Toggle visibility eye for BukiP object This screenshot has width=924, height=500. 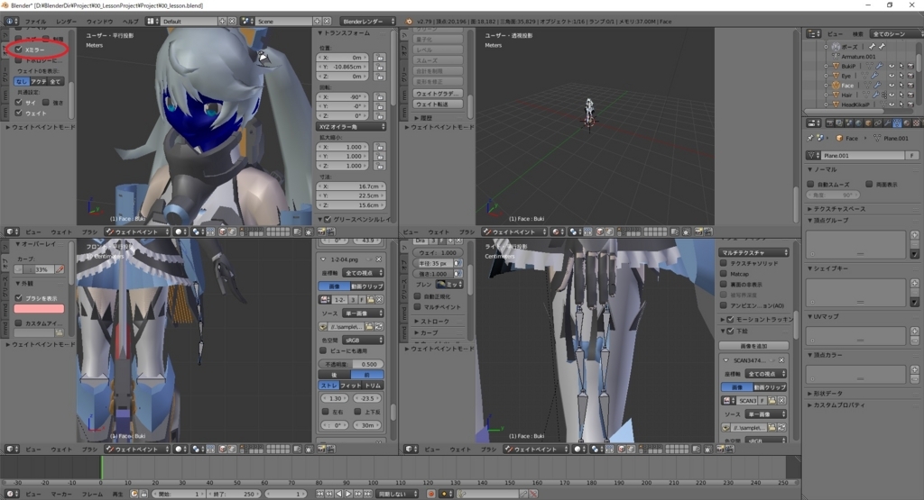(892, 67)
